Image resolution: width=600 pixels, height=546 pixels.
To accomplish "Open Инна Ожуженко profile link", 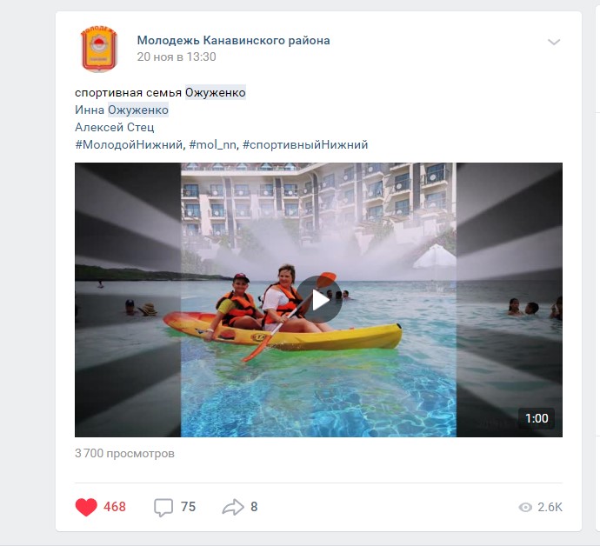I will coord(122,110).
